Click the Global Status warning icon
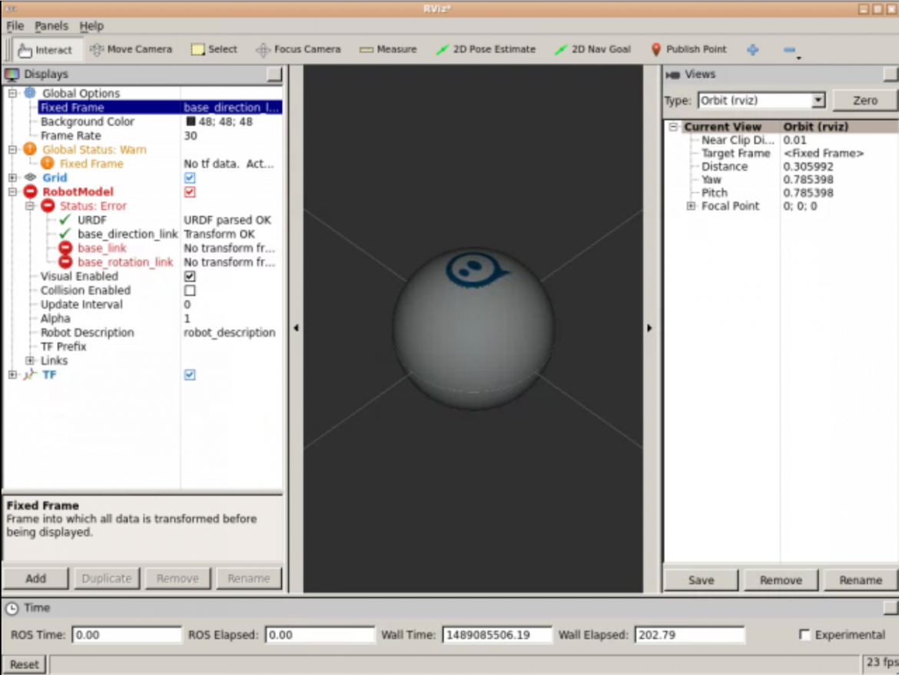Viewport: 899px width, 675px height. click(30, 149)
